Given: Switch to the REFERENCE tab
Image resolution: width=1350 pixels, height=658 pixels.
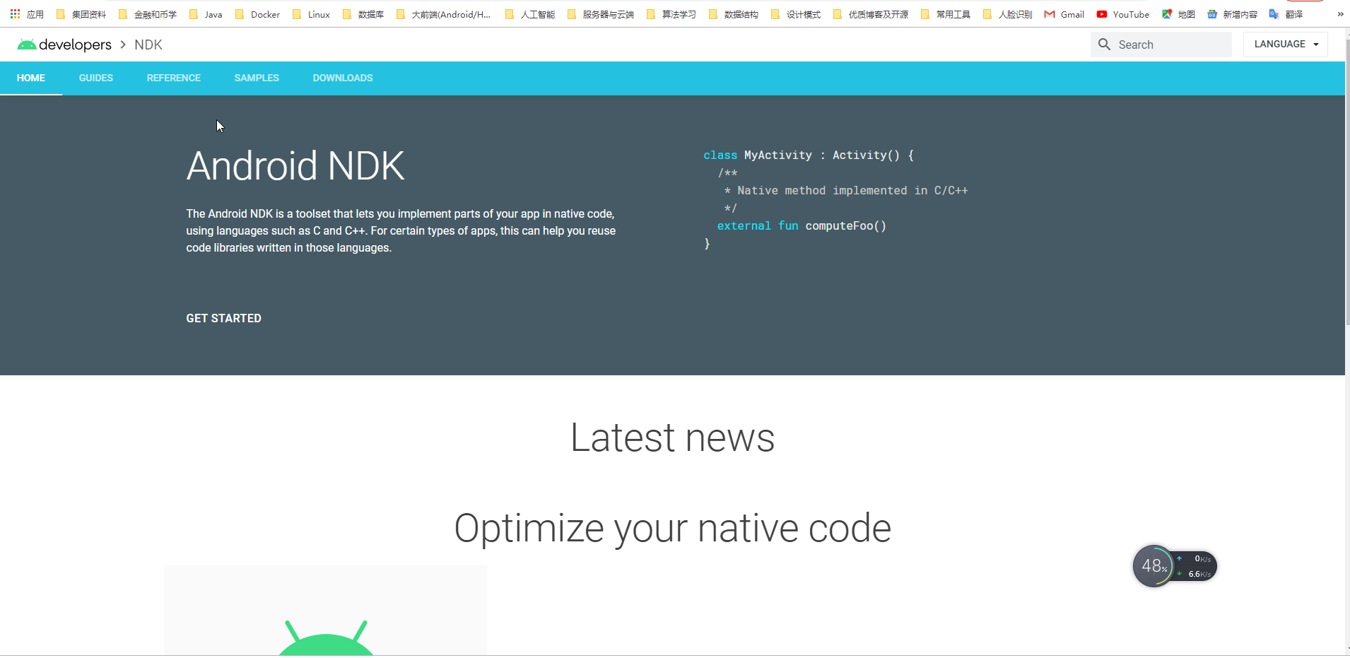Looking at the screenshot, I should click(174, 78).
